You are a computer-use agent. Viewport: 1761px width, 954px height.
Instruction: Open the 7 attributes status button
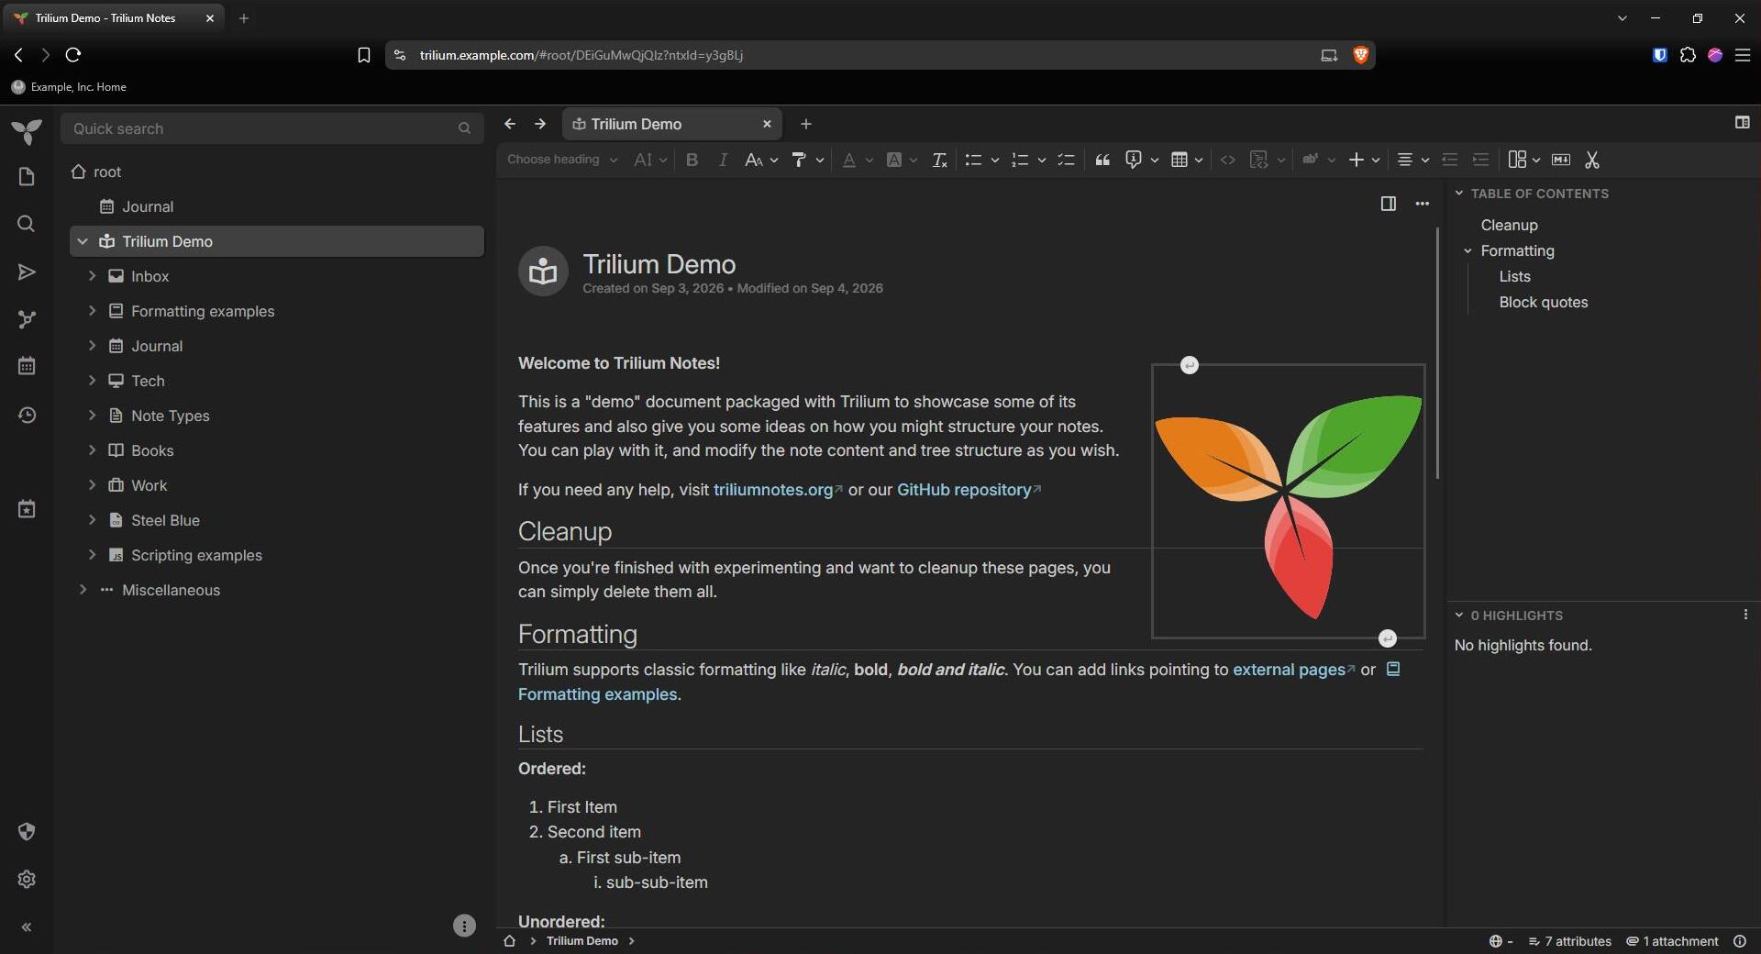pyautogui.click(x=1569, y=941)
